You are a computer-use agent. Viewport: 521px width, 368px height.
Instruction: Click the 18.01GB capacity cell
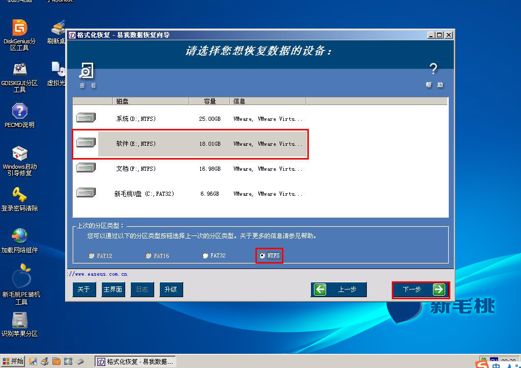point(210,144)
